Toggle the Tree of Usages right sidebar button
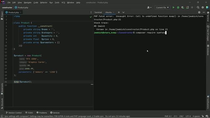The height and width of the screenshot is (118, 210). pyautogui.click(x=208, y=33)
